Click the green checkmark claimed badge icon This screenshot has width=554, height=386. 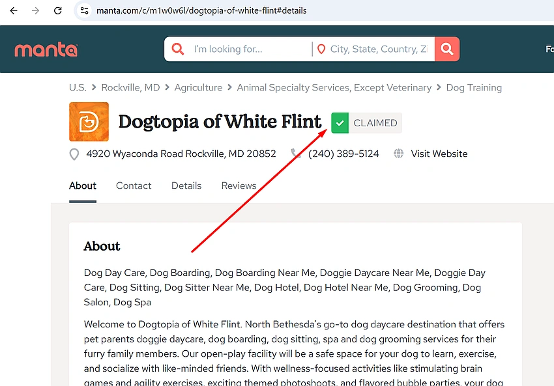point(340,123)
